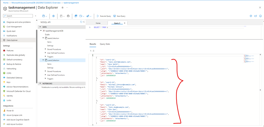Screen dimensions: 264x127
Task: Click the Open Query folder icon
Action: point(80,16)
